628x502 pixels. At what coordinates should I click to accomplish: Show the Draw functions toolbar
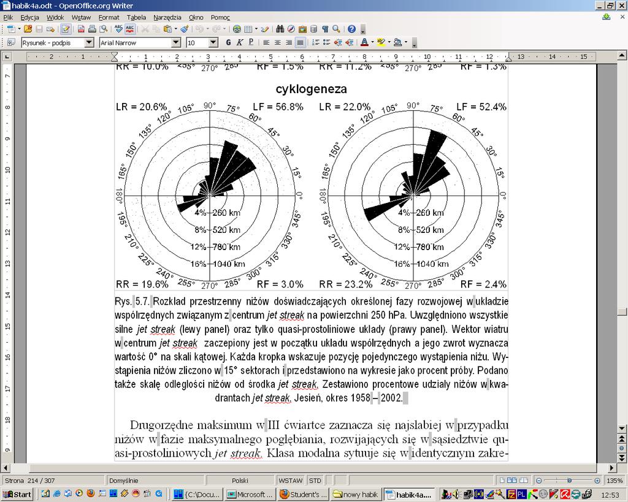pyautogui.click(x=265, y=29)
